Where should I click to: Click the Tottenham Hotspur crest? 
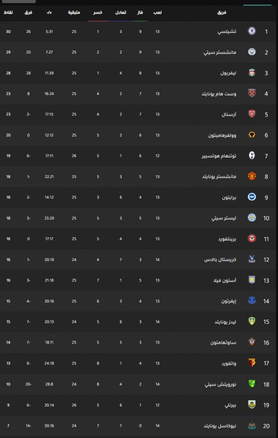pyautogui.click(x=252, y=155)
